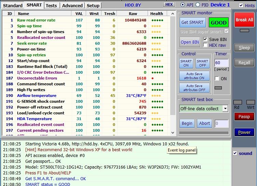Click the red Break All button
Screen dimensions: 257x186
244,20
